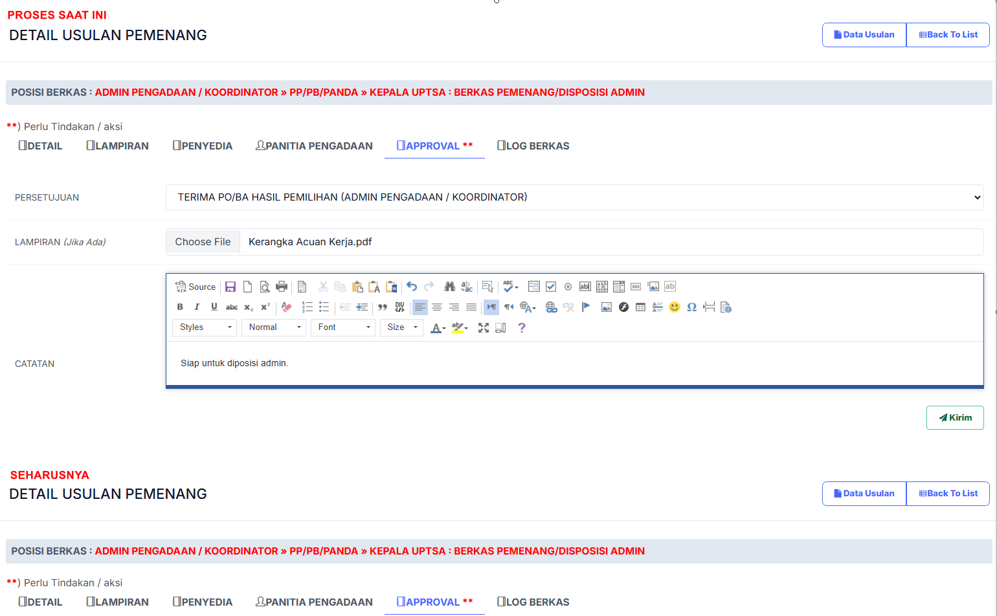Click the Source view button in editor
997x616 pixels.
[196, 287]
